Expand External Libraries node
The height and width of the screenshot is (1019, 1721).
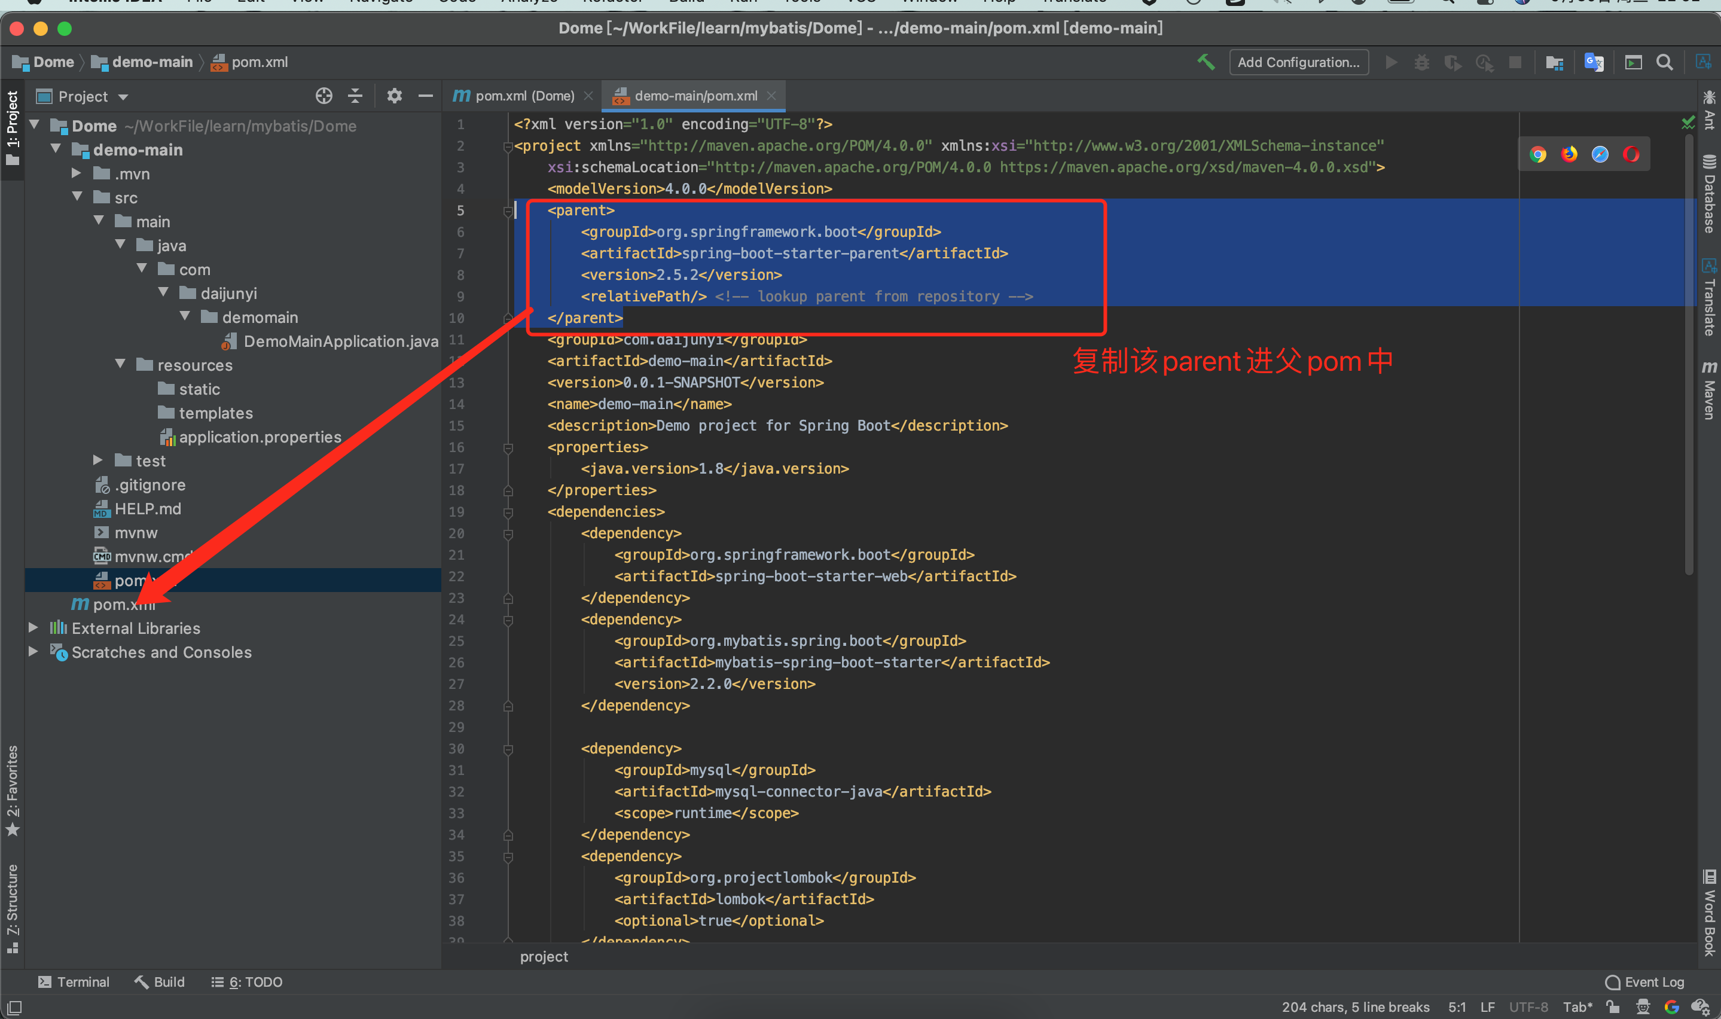[x=33, y=627]
